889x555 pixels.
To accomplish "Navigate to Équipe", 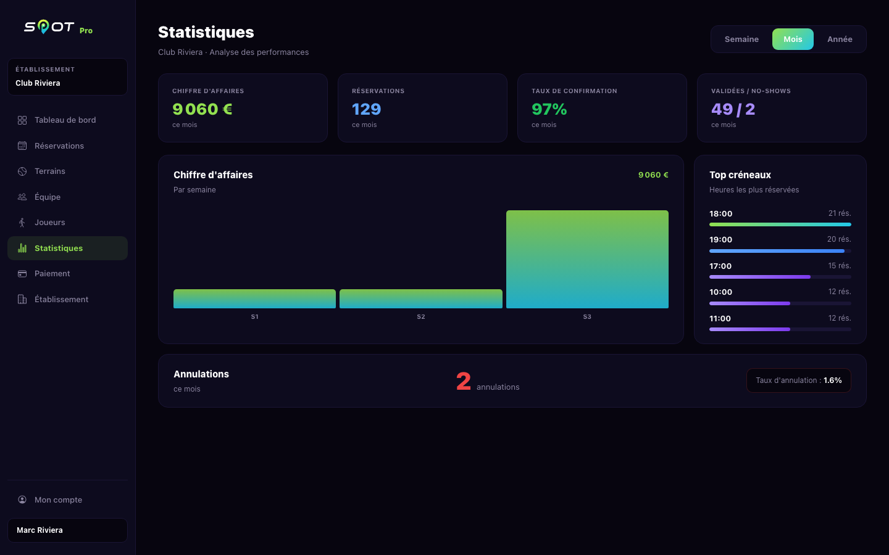I will tap(67, 197).
